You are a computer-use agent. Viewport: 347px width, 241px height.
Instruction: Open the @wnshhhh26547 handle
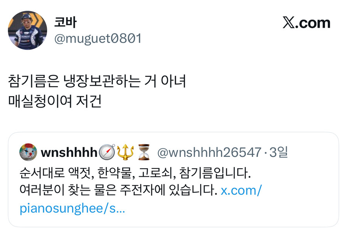click(x=209, y=153)
